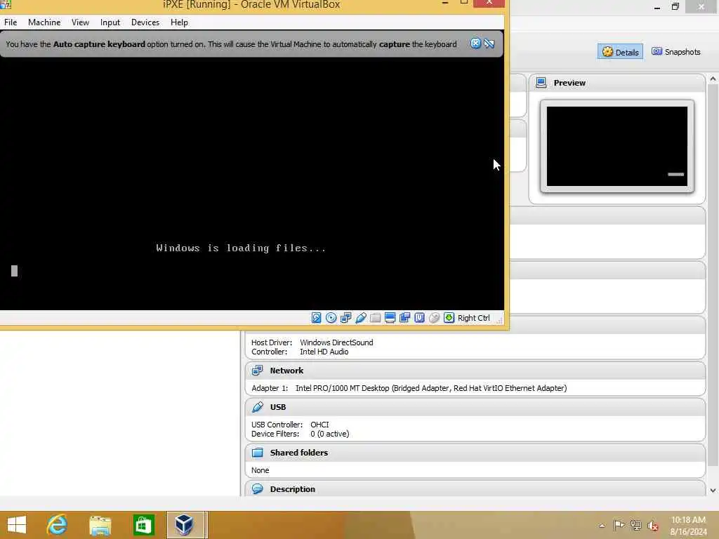Viewport: 719px width, 539px height.
Task: Click the Right Ctrl host key label
Action: click(474, 318)
